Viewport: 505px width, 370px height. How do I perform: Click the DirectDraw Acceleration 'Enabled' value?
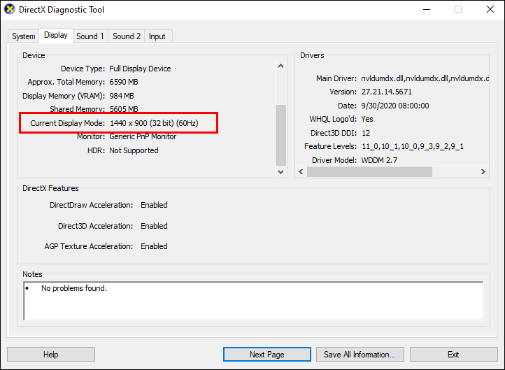[154, 205]
